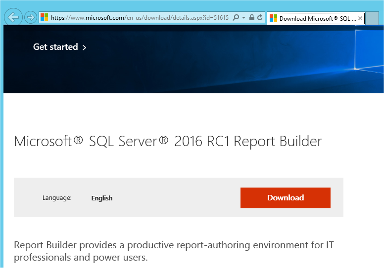
Task: Click the Microsoft favicon in address bar
Action: [x=45, y=17]
